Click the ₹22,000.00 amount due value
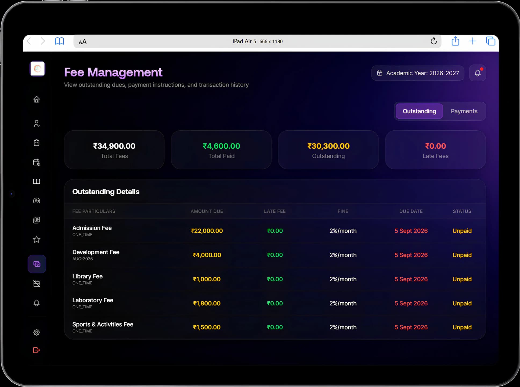This screenshot has width=520, height=387. [207, 231]
